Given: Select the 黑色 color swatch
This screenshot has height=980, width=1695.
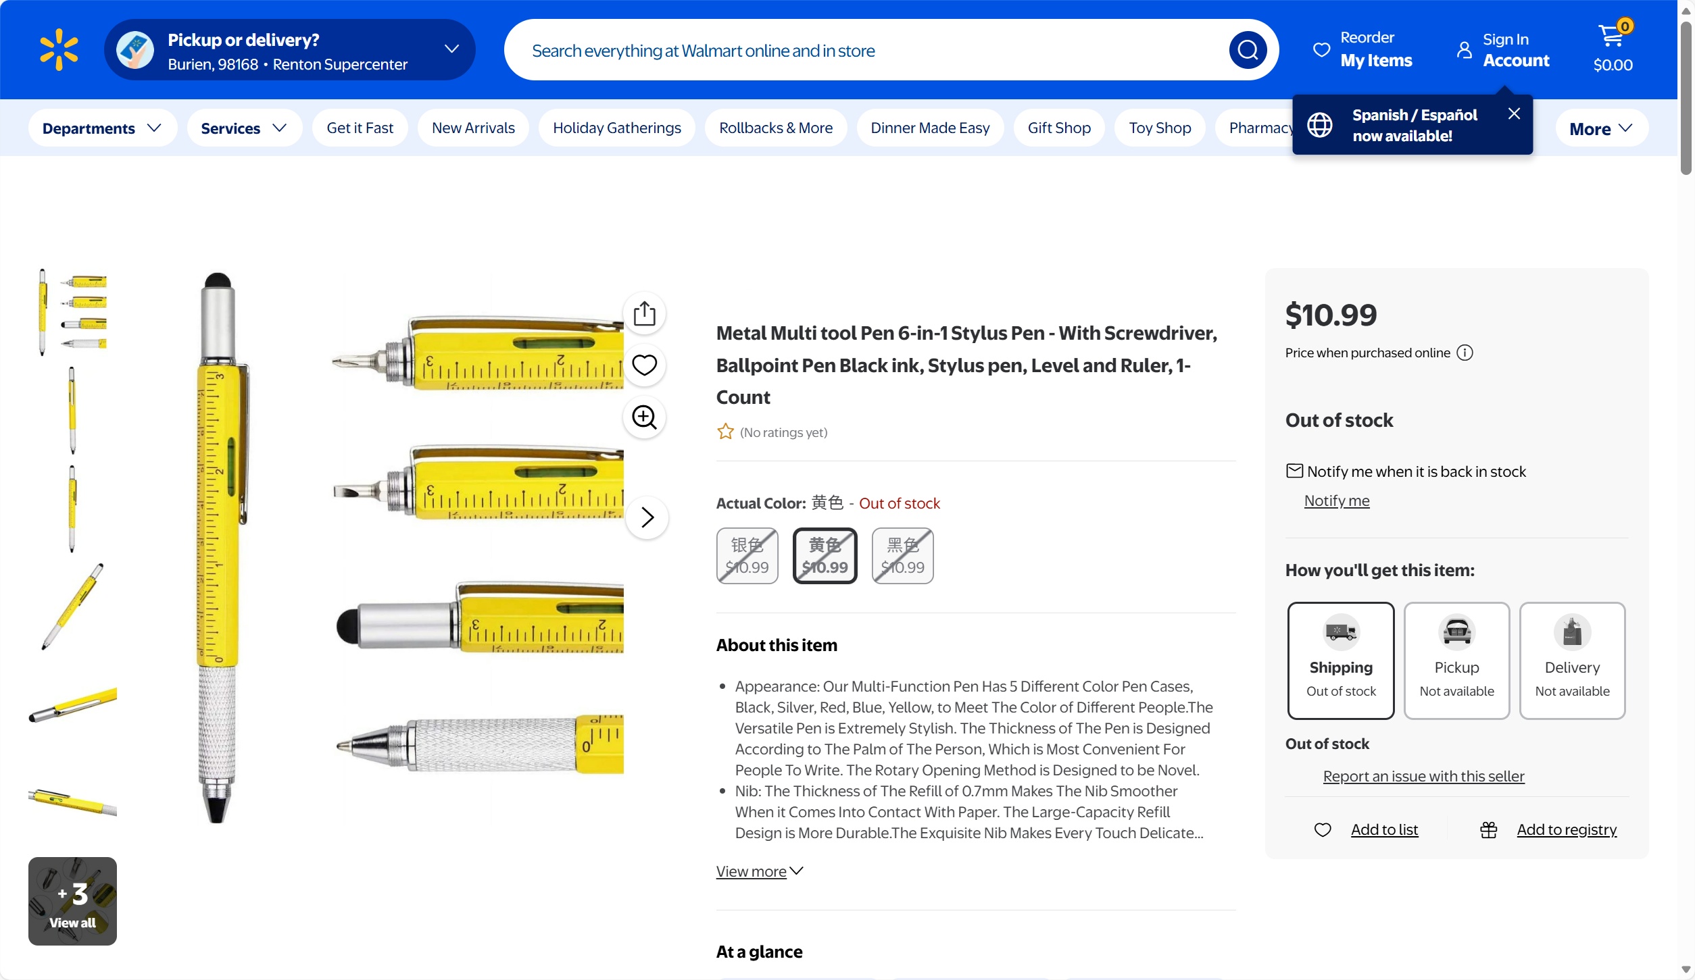Looking at the screenshot, I should click(x=902, y=556).
